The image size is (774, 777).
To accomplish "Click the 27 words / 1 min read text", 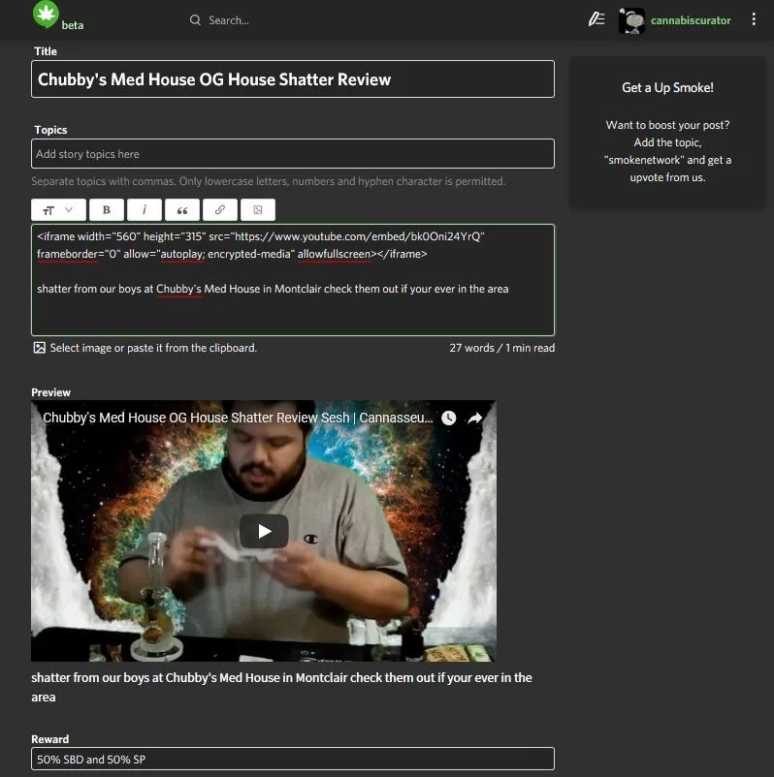I will (x=502, y=348).
